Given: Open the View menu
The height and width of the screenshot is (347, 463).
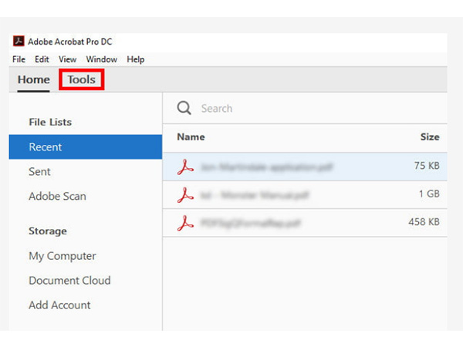Looking at the screenshot, I should 67,59.
